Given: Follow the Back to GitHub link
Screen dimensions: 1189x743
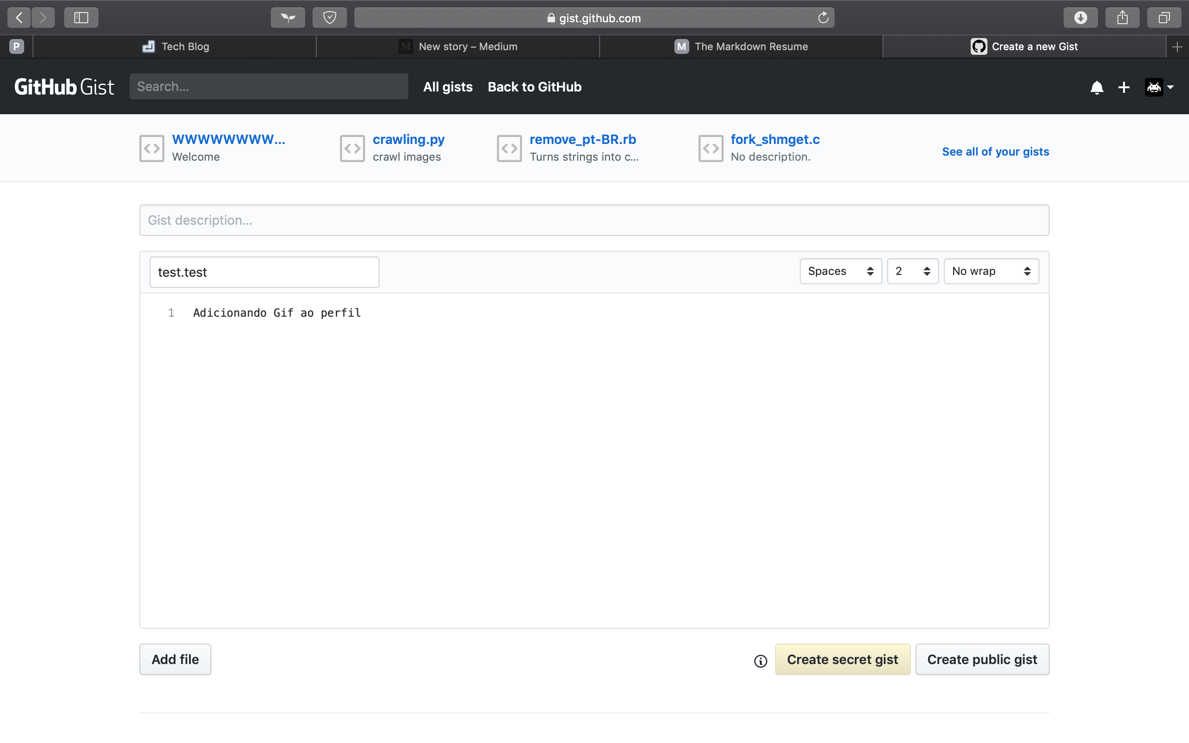Looking at the screenshot, I should pos(535,87).
